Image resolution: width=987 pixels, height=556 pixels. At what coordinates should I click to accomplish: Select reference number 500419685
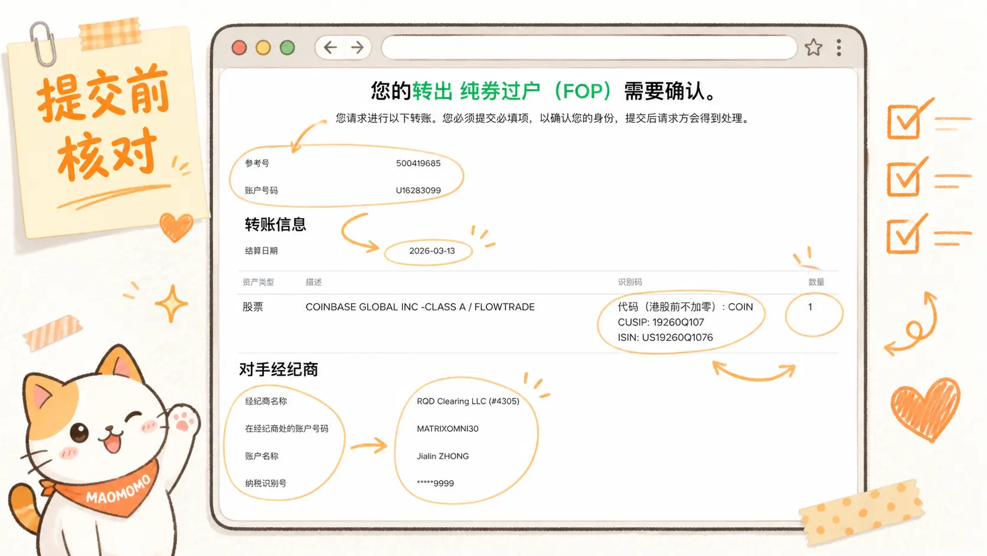(418, 163)
